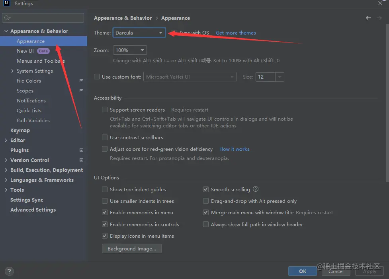This screenshot has height=279, width=389.
Task: Click the help question mark button
Action: pyautogui.click(x=9, y=271)
